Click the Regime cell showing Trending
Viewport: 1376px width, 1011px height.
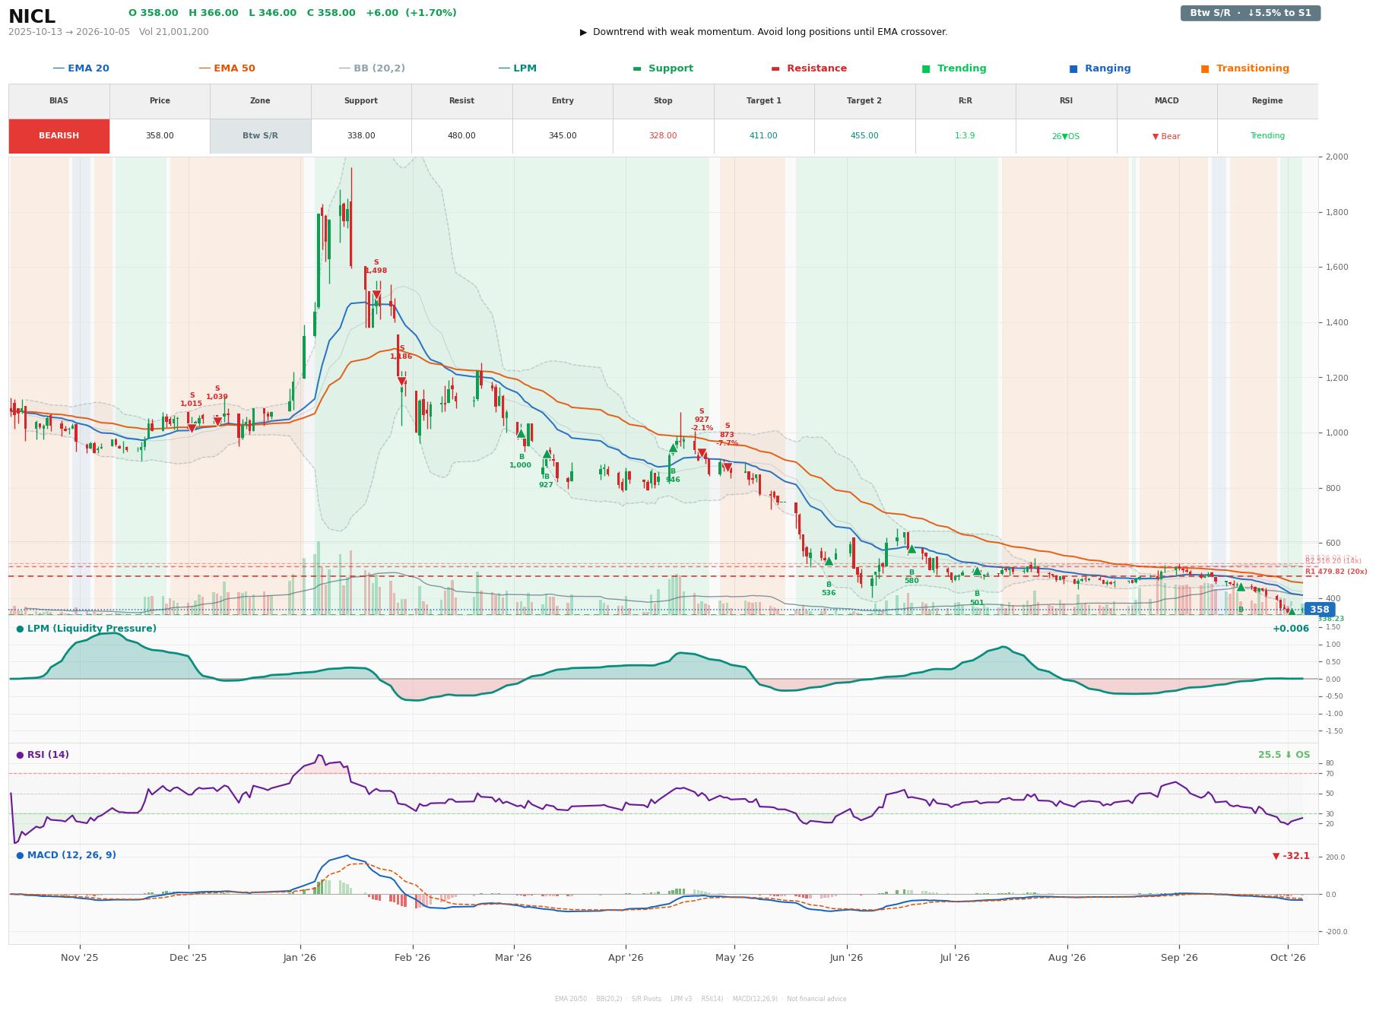point(1267,136)
